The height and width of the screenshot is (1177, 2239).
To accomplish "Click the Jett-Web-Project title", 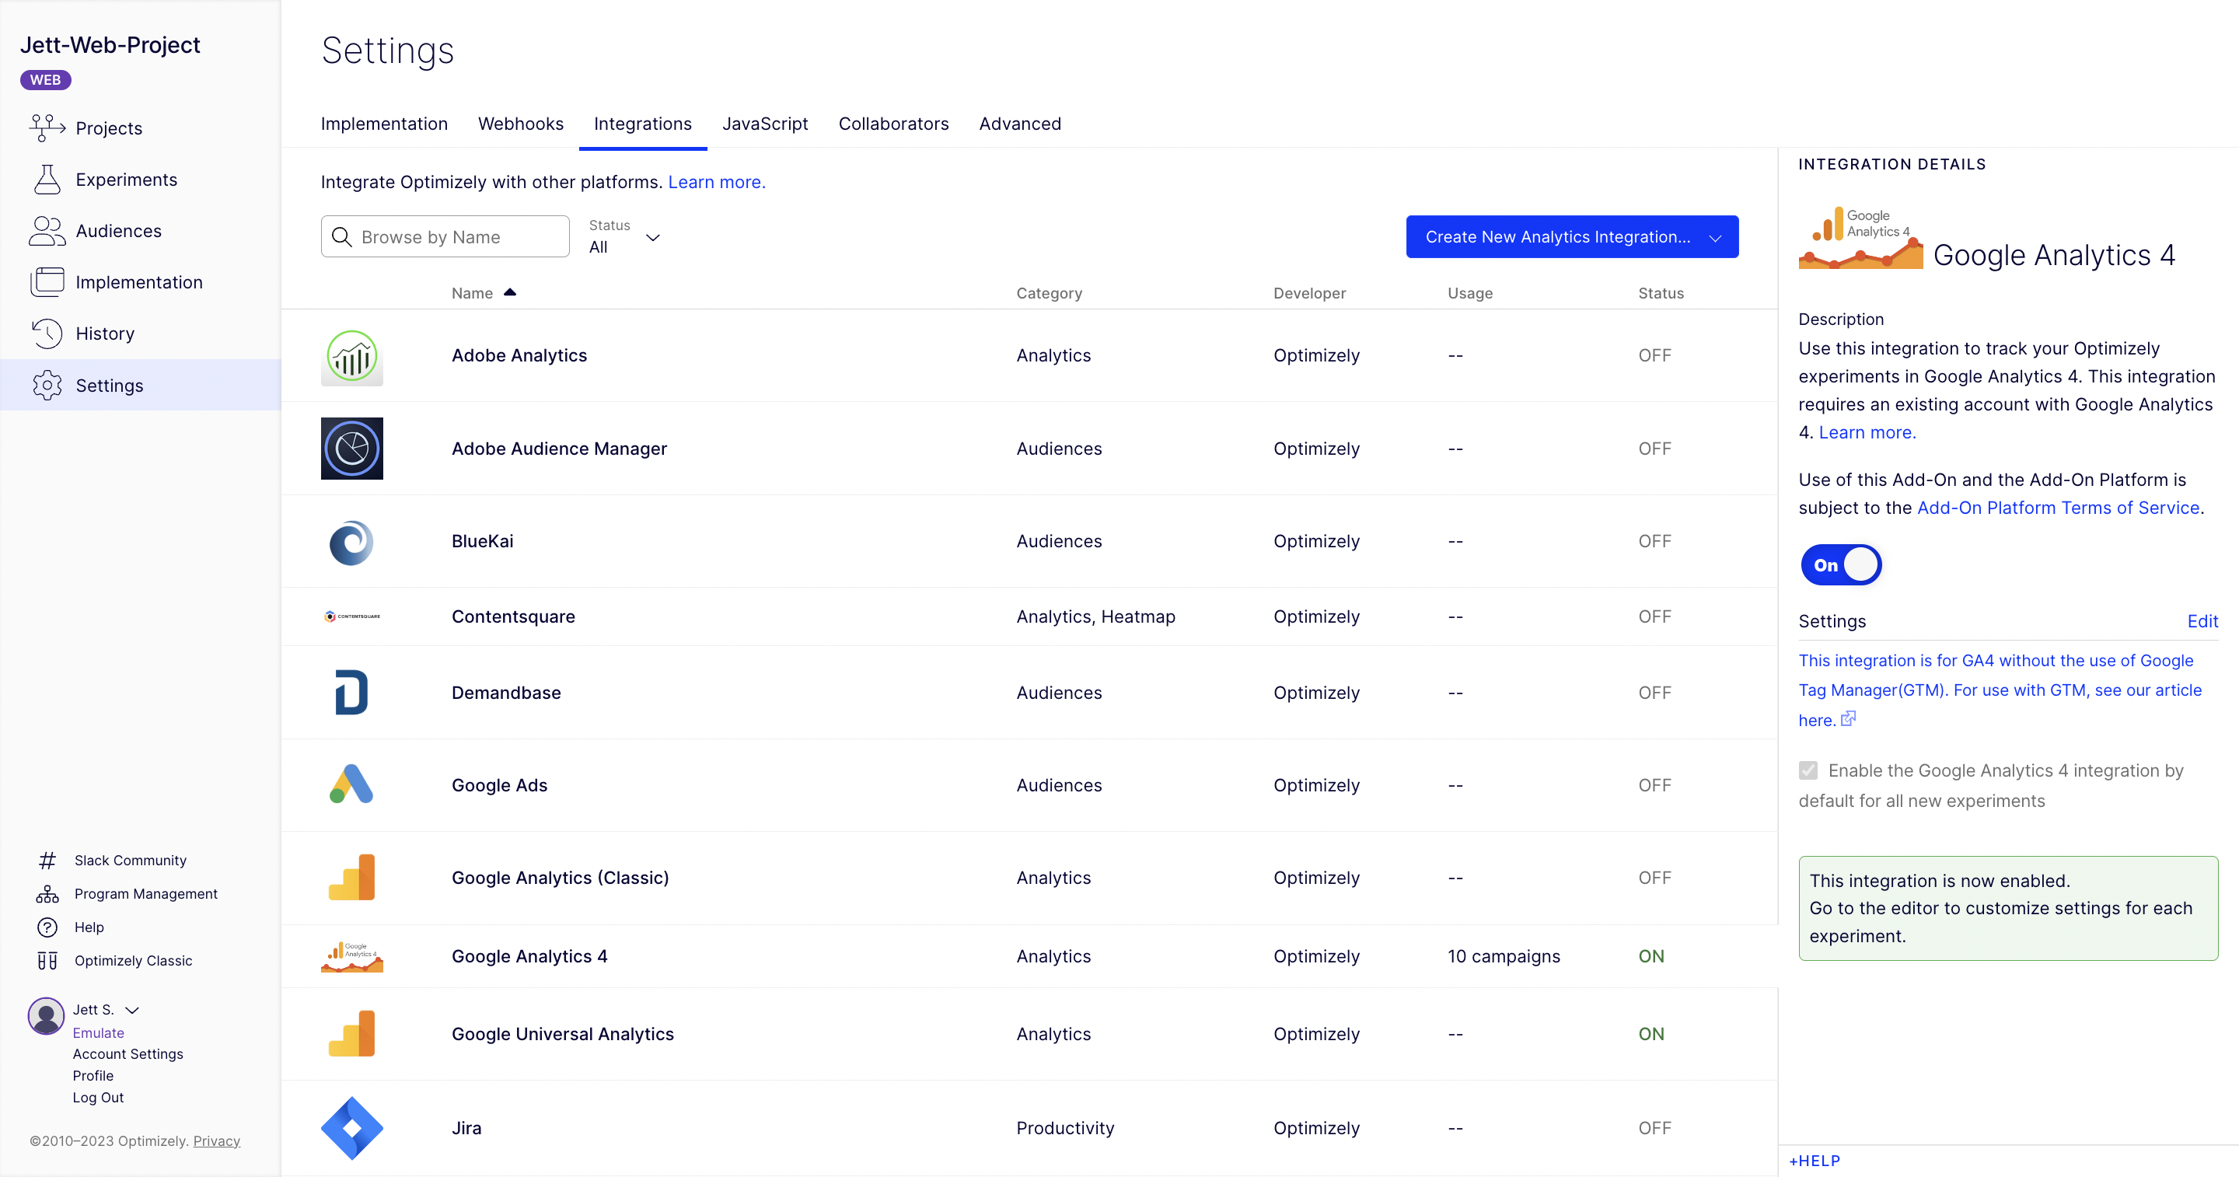I will click(x=110, y=44).
